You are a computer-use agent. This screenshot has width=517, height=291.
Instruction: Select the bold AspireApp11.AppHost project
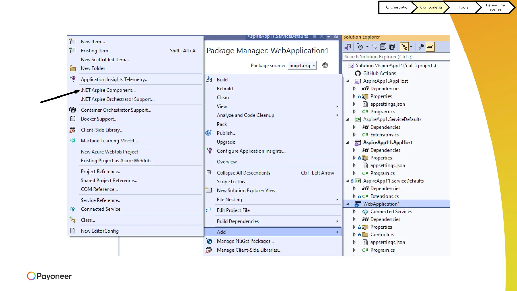tap(387, 142)
